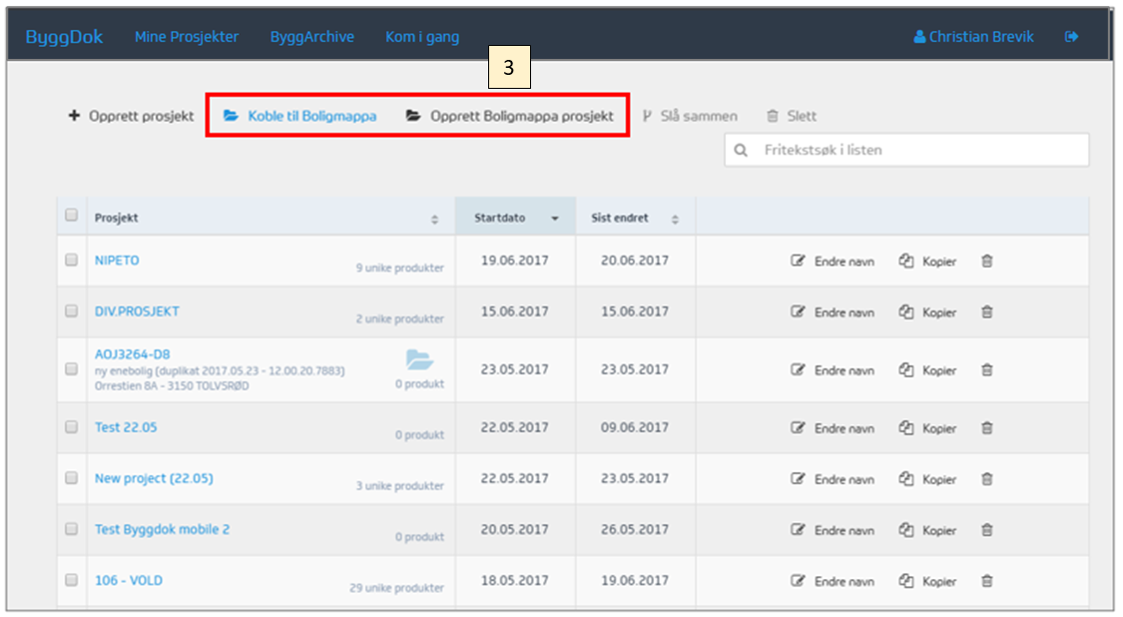
Task: Click the Opprett prosjekt button
Action: (131, 116)
